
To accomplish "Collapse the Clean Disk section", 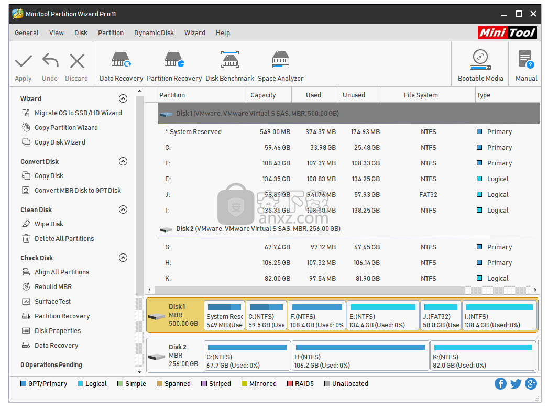I will (123, 209).
